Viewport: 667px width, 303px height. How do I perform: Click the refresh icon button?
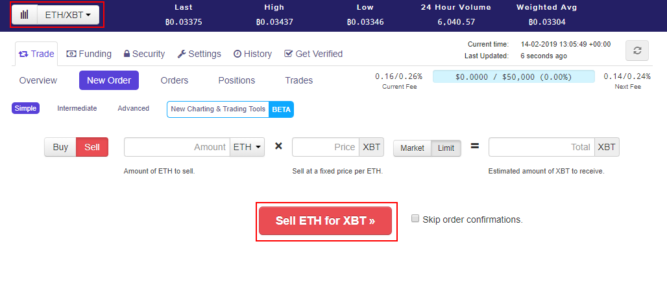coord(637,50)
